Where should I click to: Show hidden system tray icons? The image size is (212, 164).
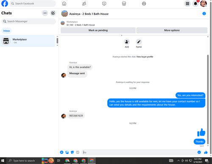[x=179, y=161]
